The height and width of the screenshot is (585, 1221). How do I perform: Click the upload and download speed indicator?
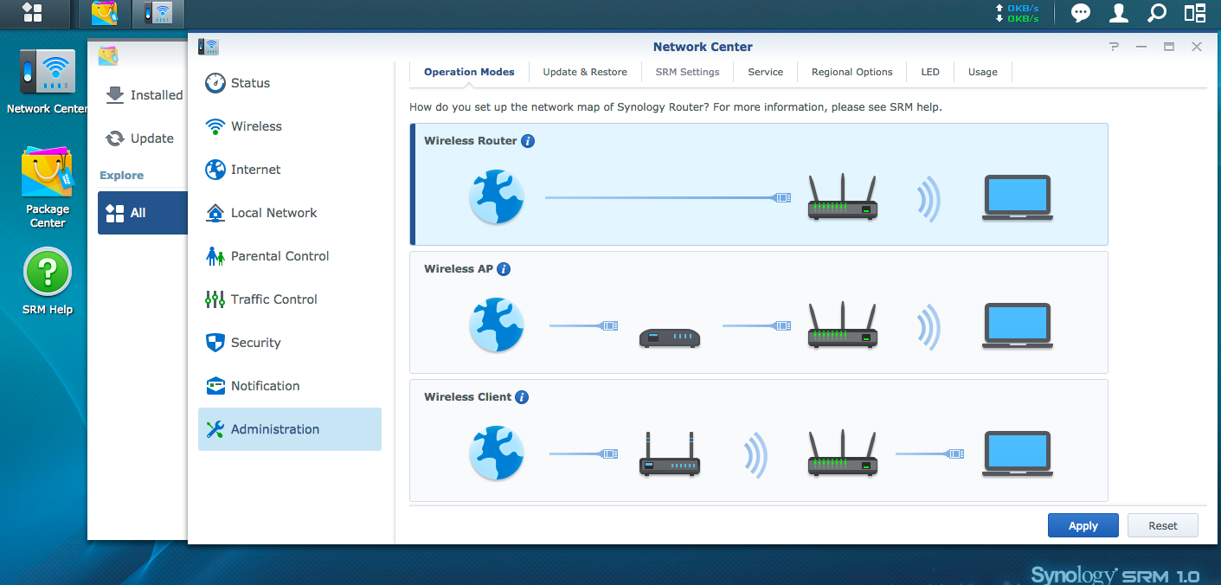pos(1017,13)
